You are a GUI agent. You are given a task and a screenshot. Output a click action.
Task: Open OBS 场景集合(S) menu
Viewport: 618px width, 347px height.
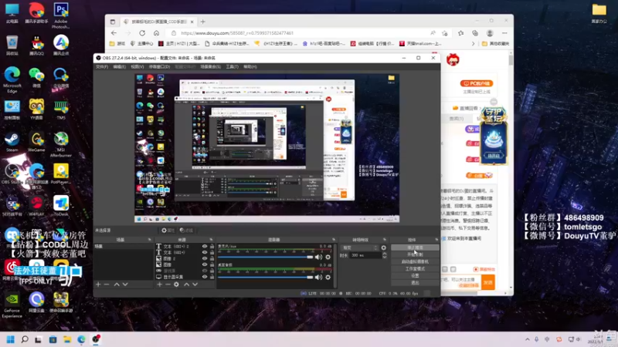coord(210,67)
